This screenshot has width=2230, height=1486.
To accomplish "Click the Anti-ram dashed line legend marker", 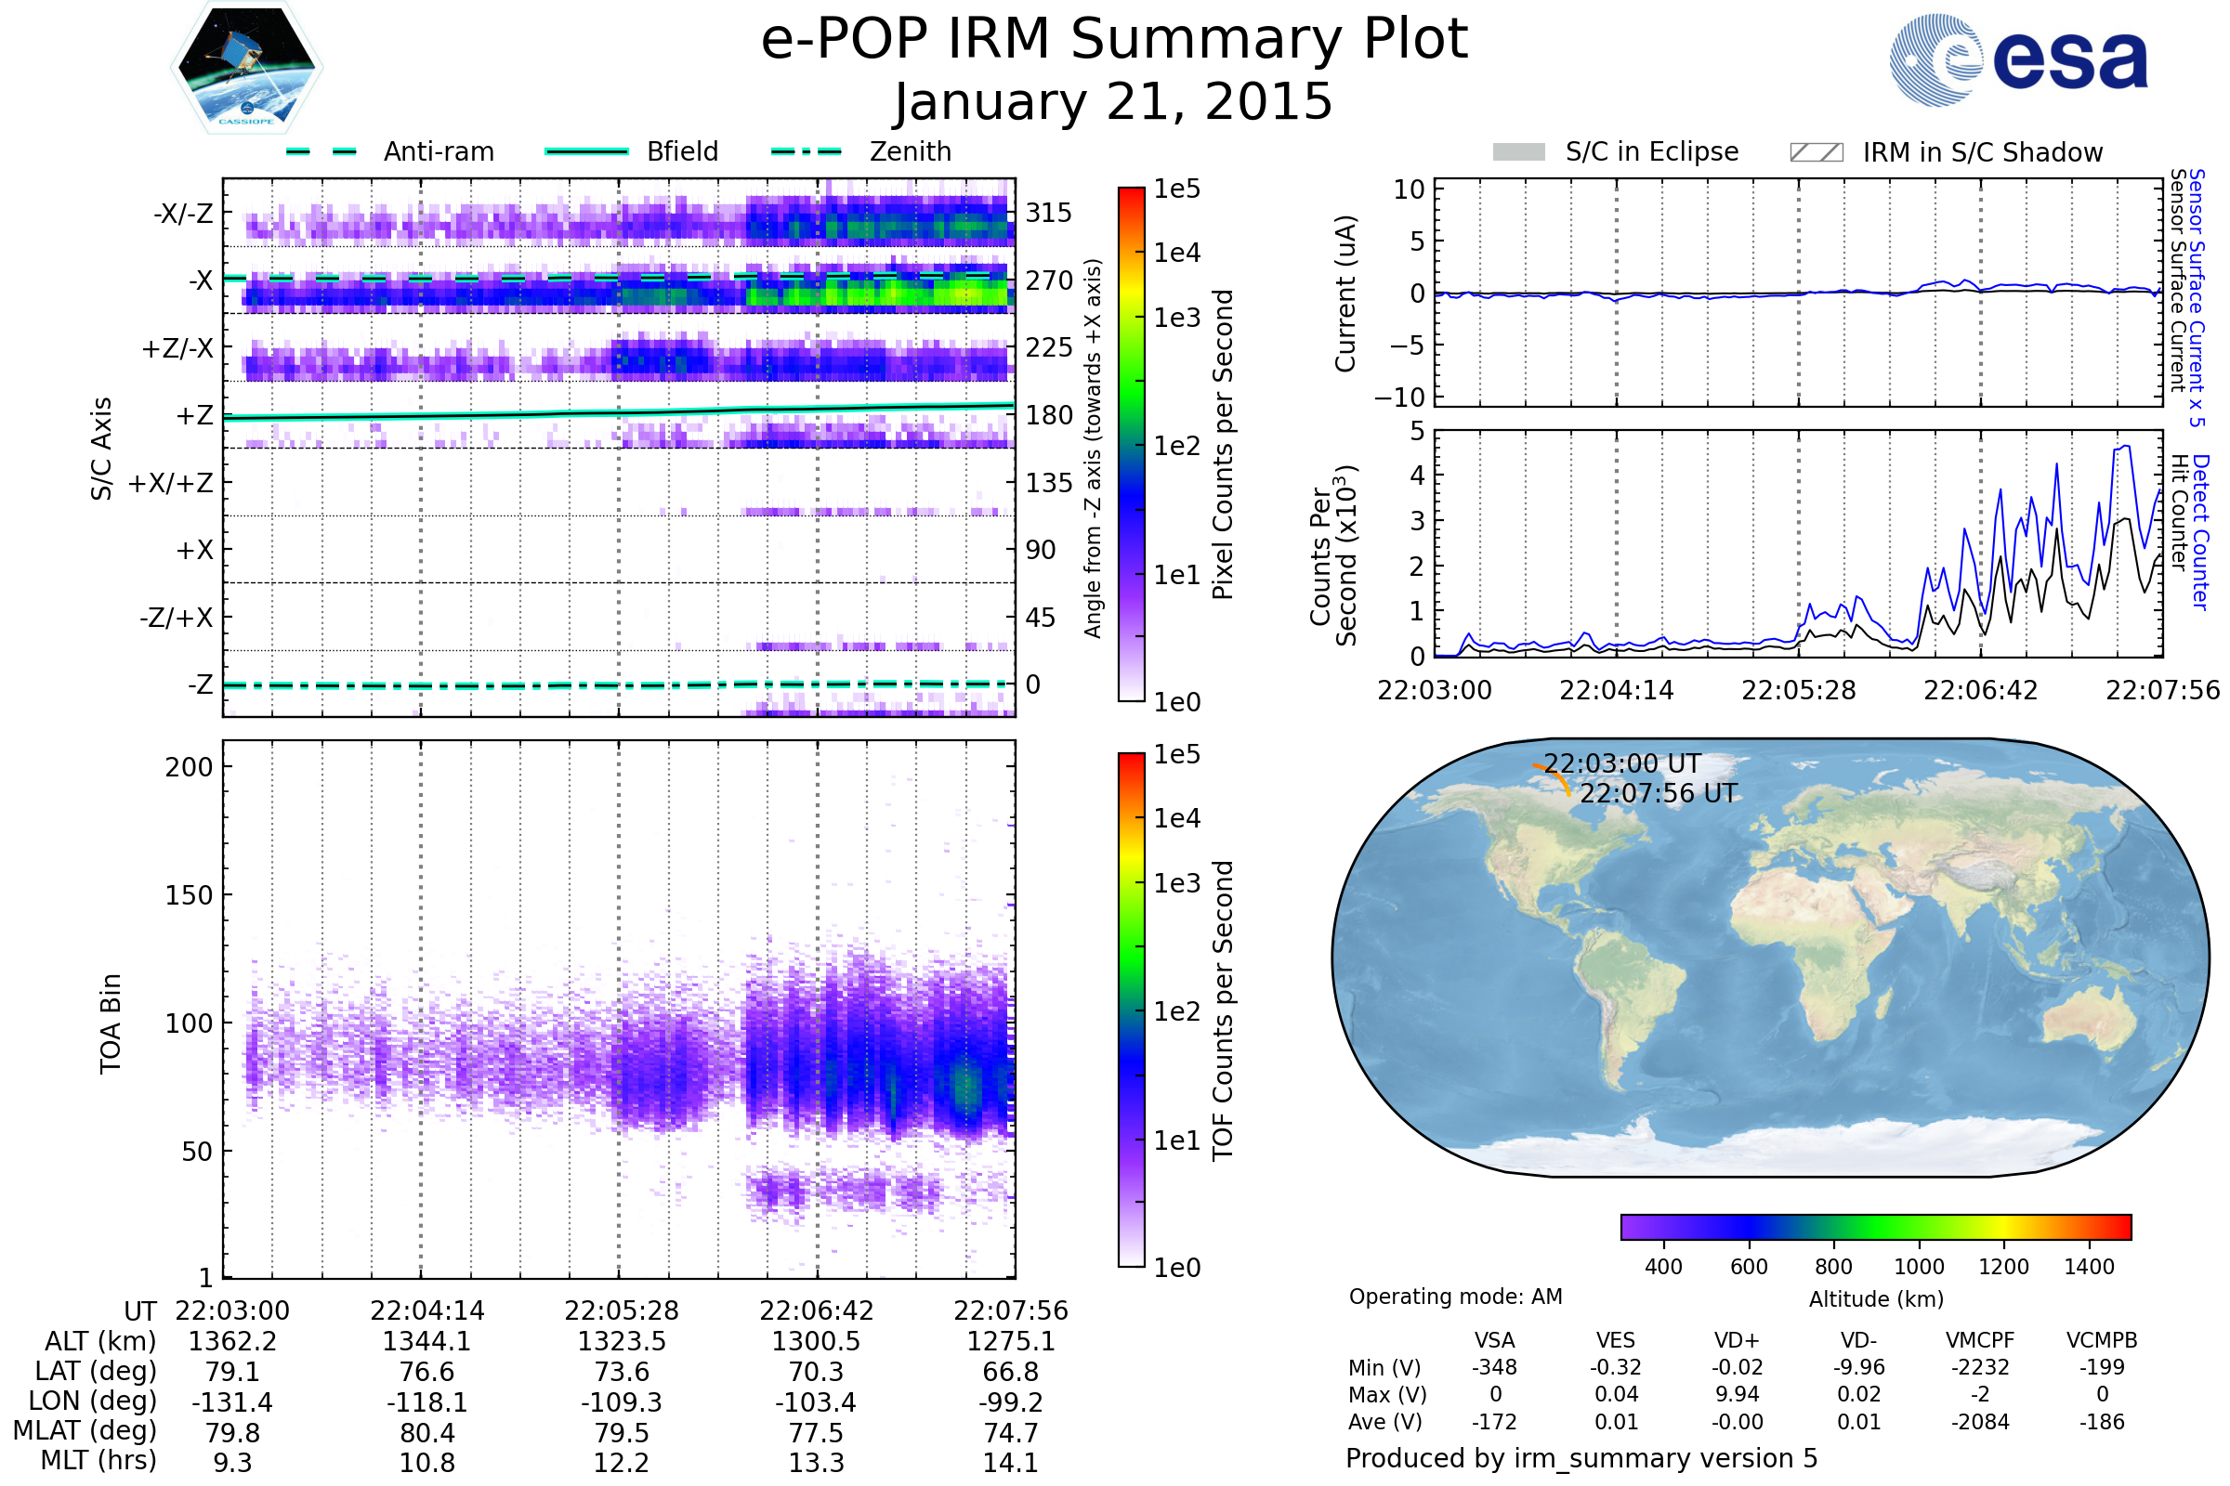I will click(321, 151).
